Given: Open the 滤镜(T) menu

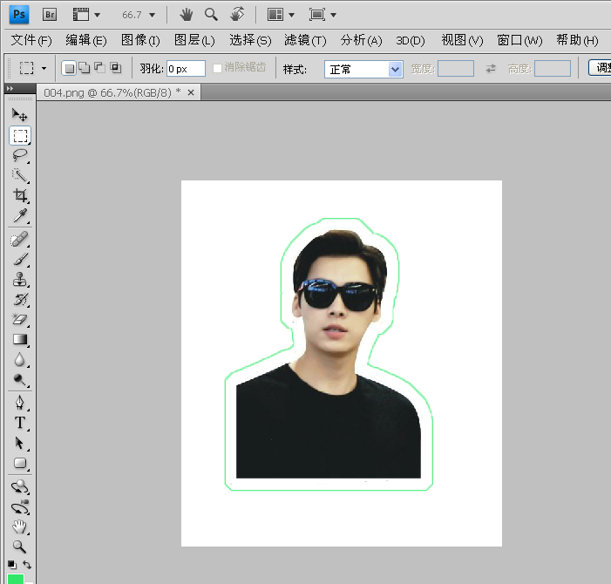Looking at the screenshot, I should pos(305,40).
